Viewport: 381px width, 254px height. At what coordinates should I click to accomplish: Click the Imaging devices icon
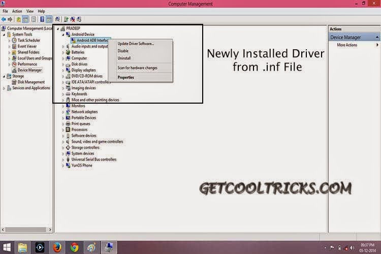pyautogui.click(x=68, y=88)
